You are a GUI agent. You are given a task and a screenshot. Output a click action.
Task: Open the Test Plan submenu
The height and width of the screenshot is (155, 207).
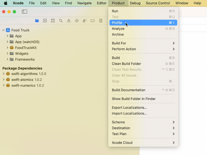pos(143,134)
